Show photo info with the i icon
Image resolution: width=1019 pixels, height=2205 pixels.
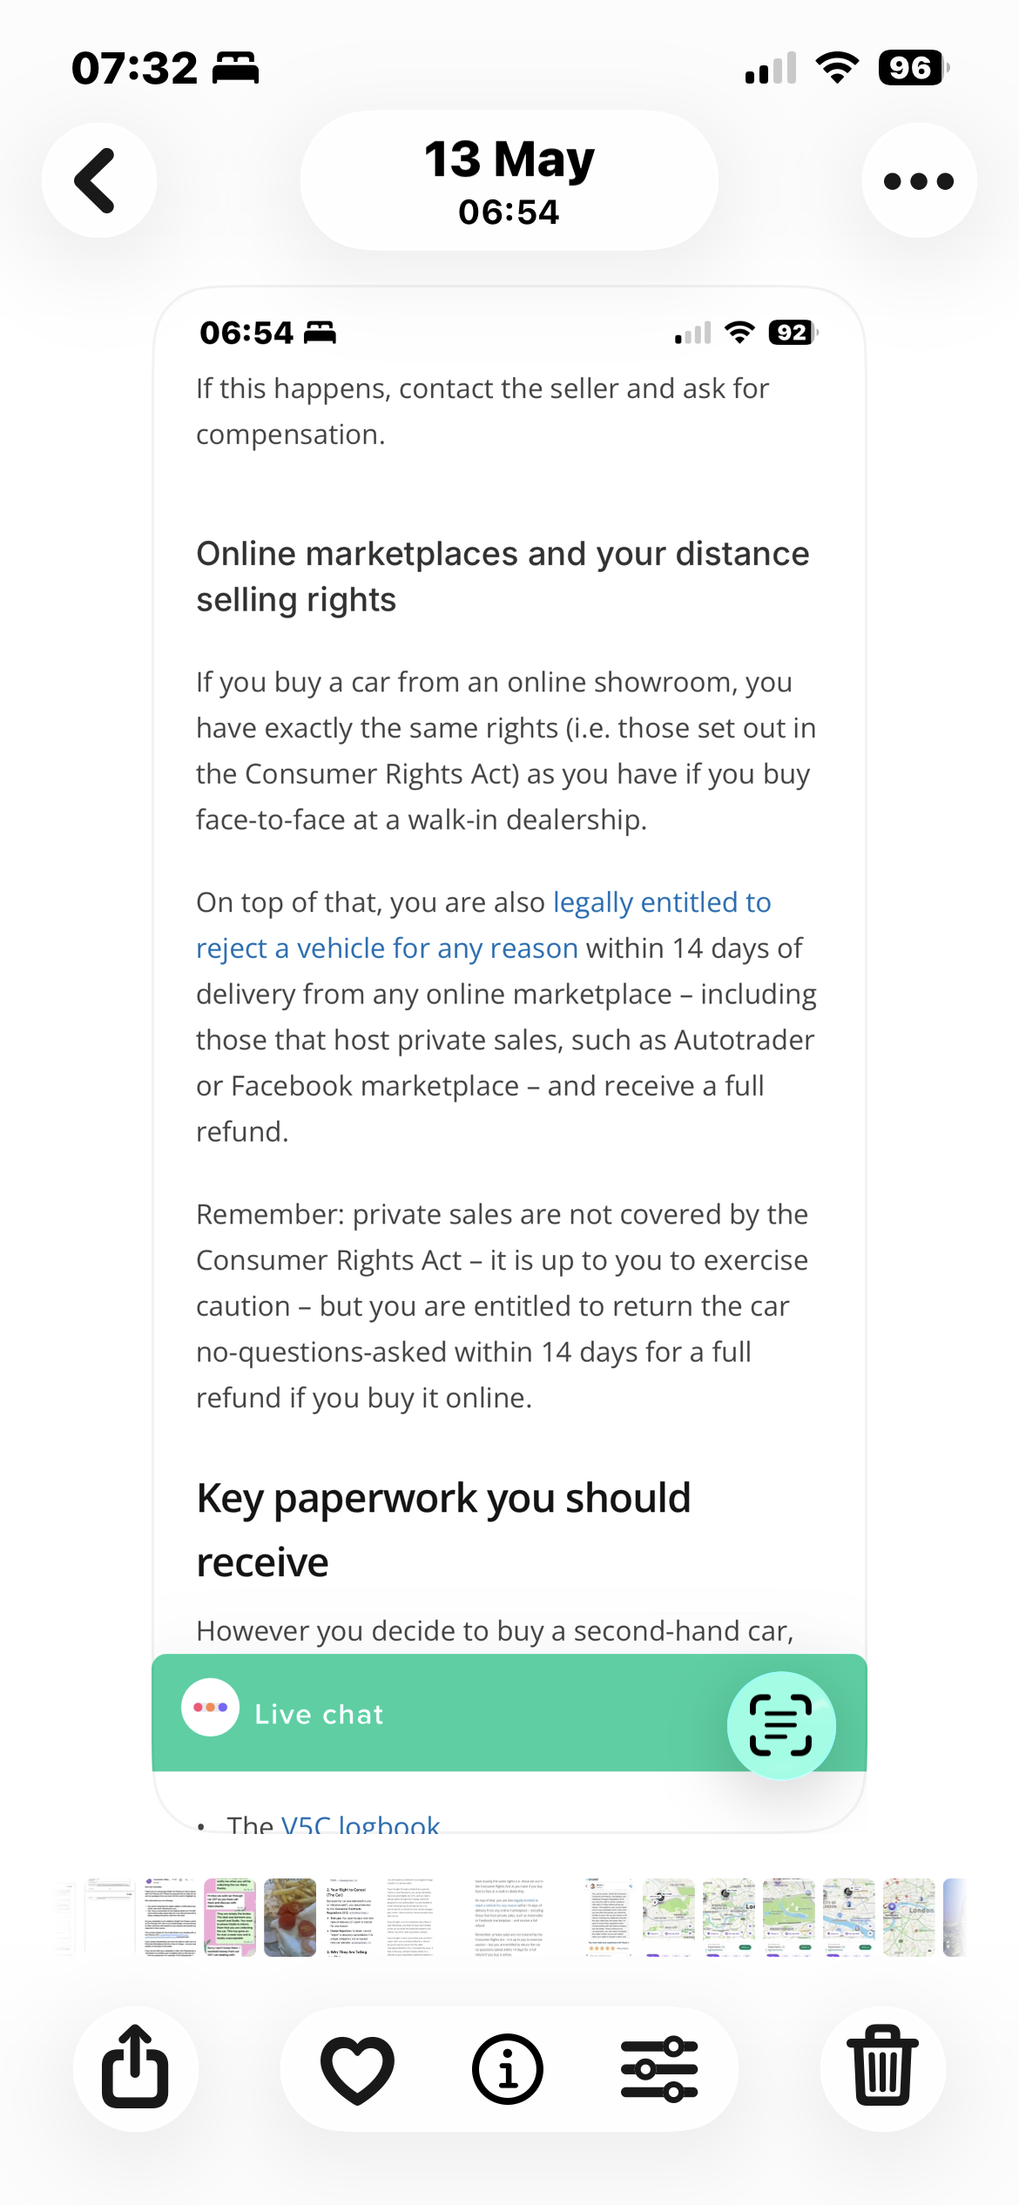508,2068
